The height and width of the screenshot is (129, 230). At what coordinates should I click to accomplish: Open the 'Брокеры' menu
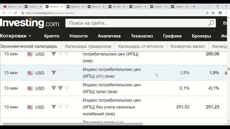tap(201, 36)
